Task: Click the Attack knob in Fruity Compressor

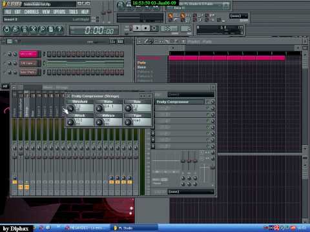Action: coord(70,122)
